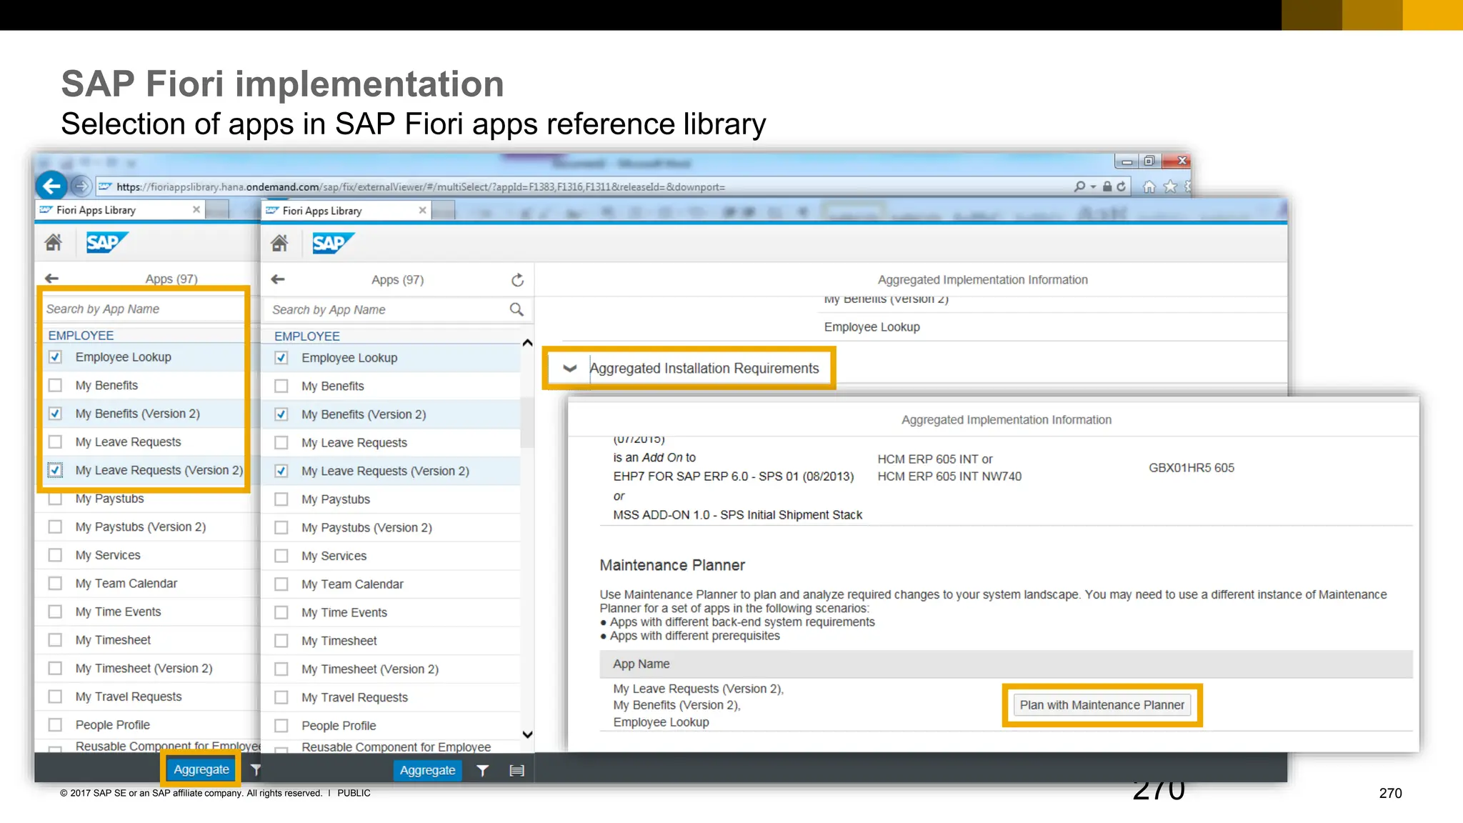The height and width of the screenshot is (823, 1463).
Task: Click the lock icon in the address bar
Action: pyautogui.click(x=1107, y=186)
